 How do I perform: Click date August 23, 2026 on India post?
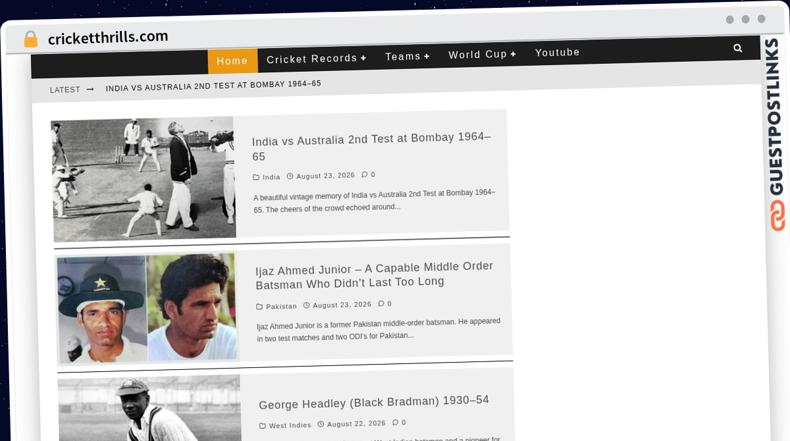coord(326,176)
